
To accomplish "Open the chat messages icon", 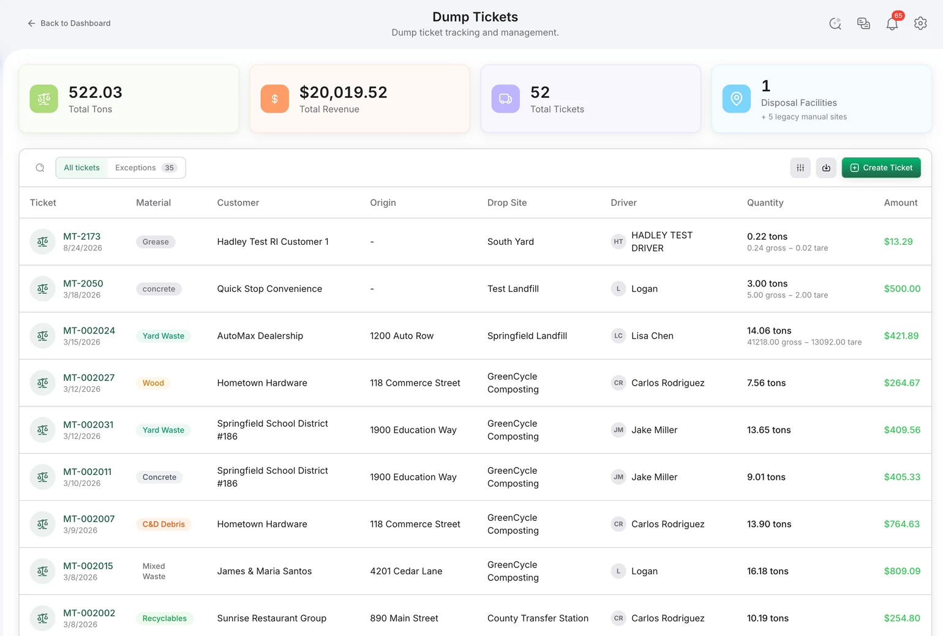I will [x=863, y=23].
